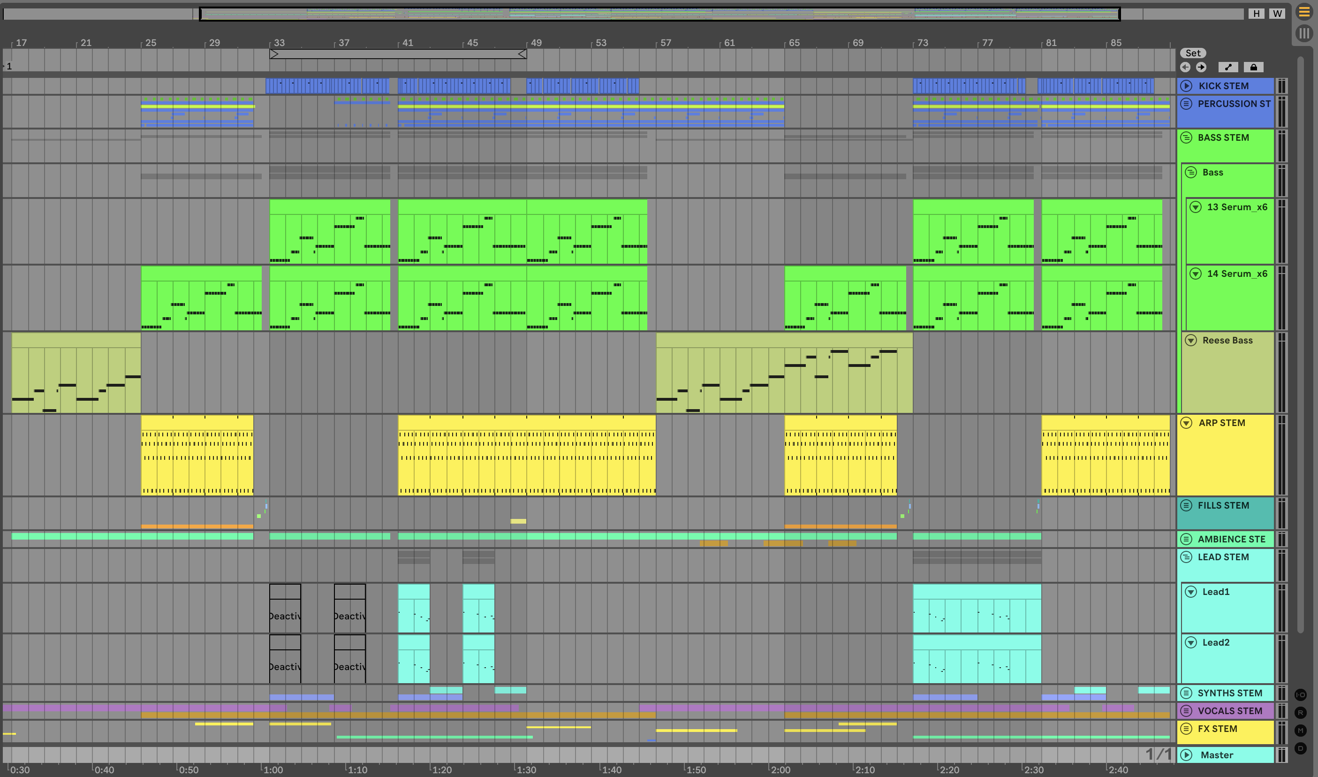Collapse the Reese Bass track
The image size is (1318, 777).
click(x=1191, y=340)
